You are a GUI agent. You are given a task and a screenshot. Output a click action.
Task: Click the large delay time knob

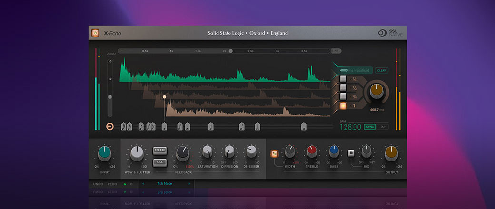point(376,92)
